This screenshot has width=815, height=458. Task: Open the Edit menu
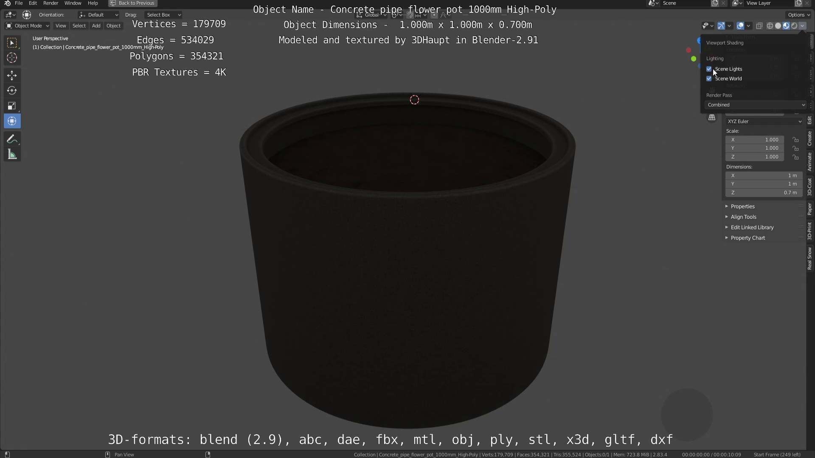click(33, 3)
